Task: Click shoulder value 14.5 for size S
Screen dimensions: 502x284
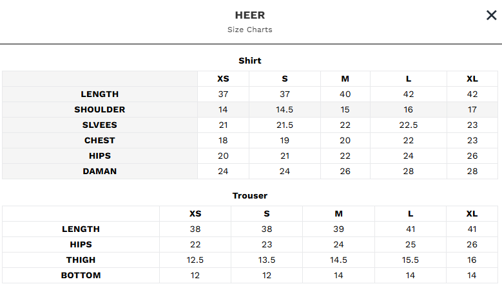Action: [285, 110]
